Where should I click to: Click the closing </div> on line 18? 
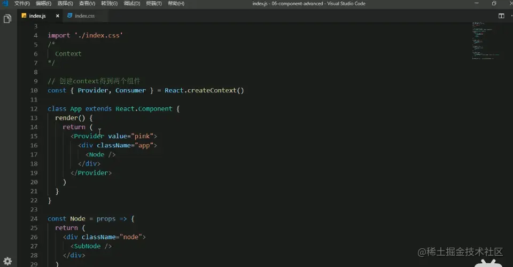89,164
